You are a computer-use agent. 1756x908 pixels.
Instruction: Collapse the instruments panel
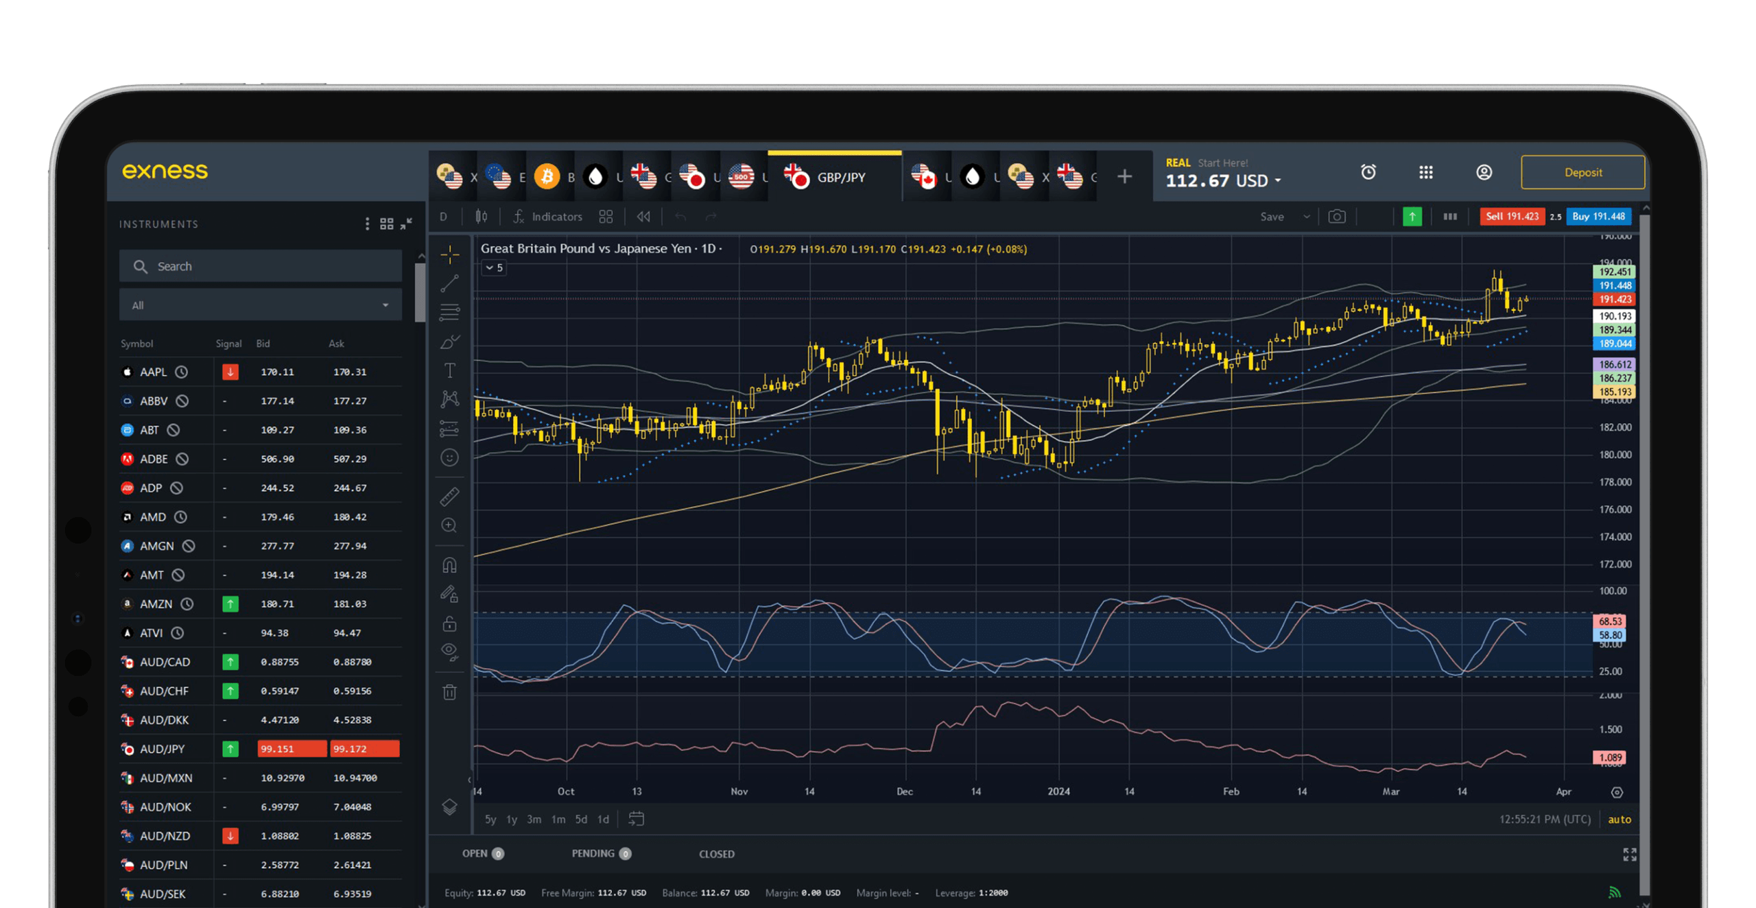click(406, 224)
